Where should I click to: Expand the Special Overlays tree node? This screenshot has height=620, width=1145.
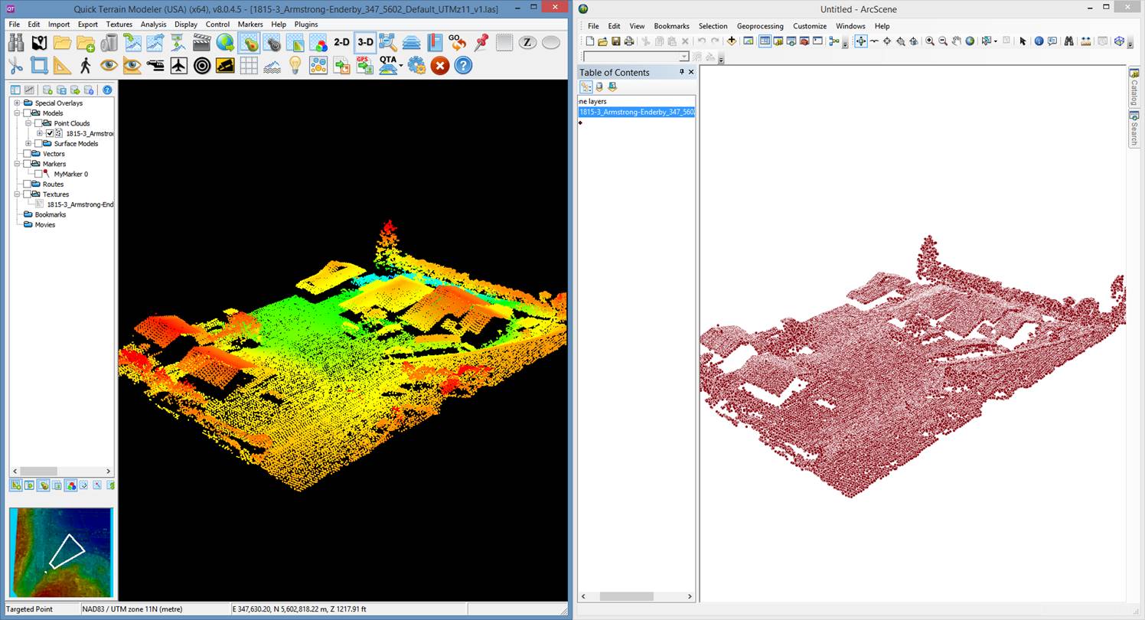click(x=17, y=103)
